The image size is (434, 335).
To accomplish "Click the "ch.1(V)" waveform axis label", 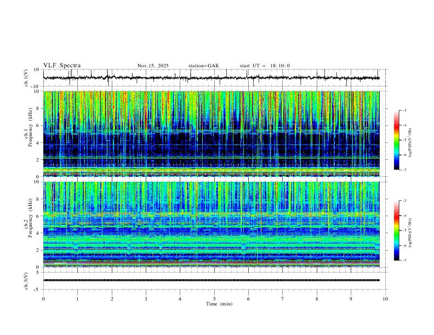I will pos(26,78).
